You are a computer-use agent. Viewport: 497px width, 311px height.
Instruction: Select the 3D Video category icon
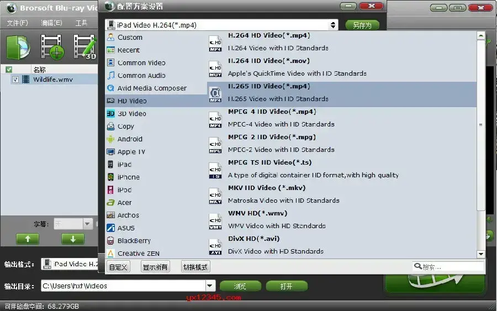(110, 113)
